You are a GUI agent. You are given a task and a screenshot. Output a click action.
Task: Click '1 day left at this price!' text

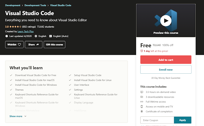pyautogui.click(x=156, y=51)
